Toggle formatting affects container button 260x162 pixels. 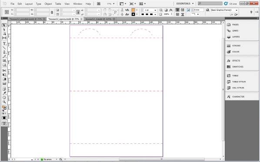(x=3, y=113)
